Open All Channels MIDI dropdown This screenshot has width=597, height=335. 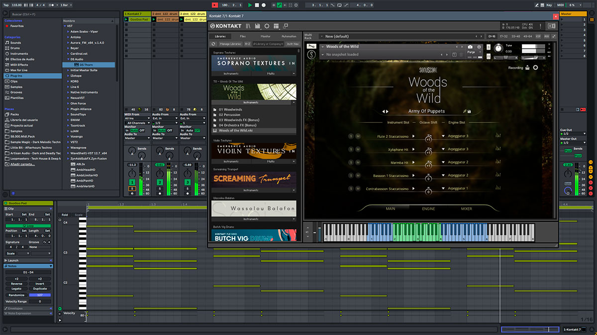coord(137,123)
